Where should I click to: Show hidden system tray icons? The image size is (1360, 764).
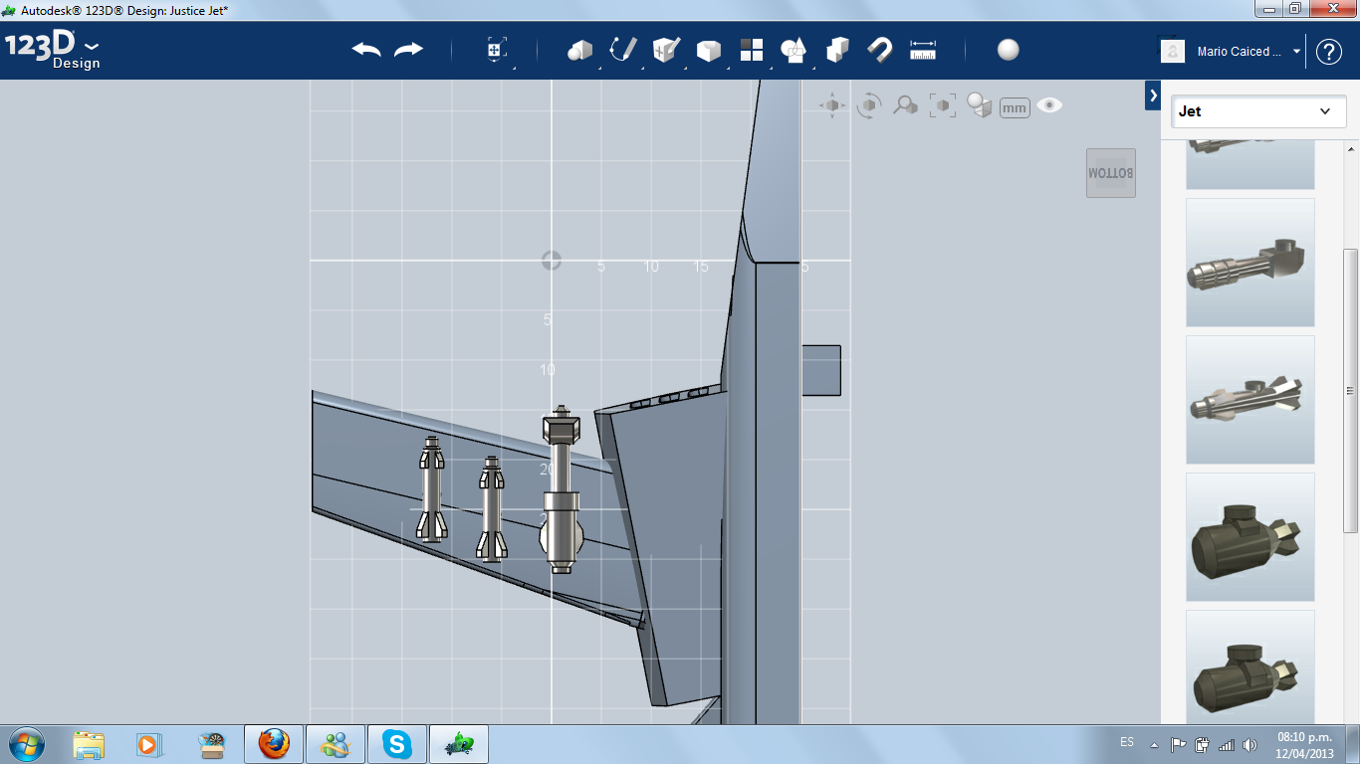[1155, 744]
